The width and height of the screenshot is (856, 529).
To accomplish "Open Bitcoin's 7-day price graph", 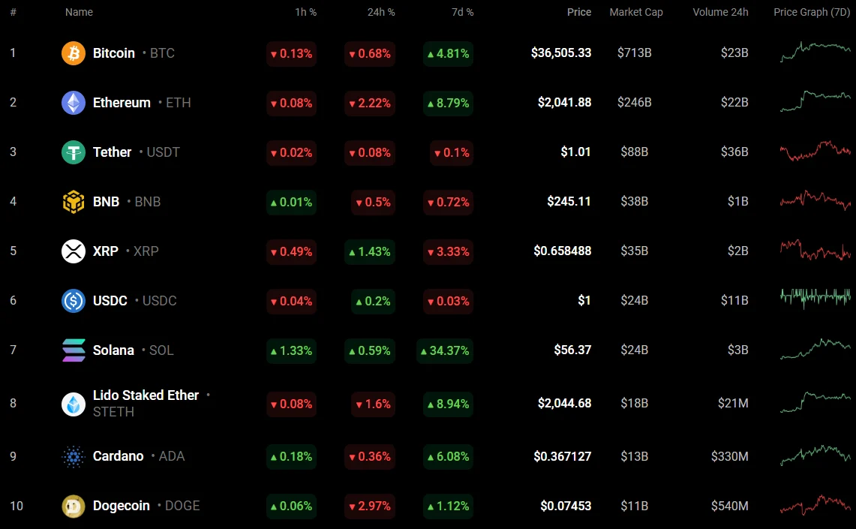I will [815, 52].
